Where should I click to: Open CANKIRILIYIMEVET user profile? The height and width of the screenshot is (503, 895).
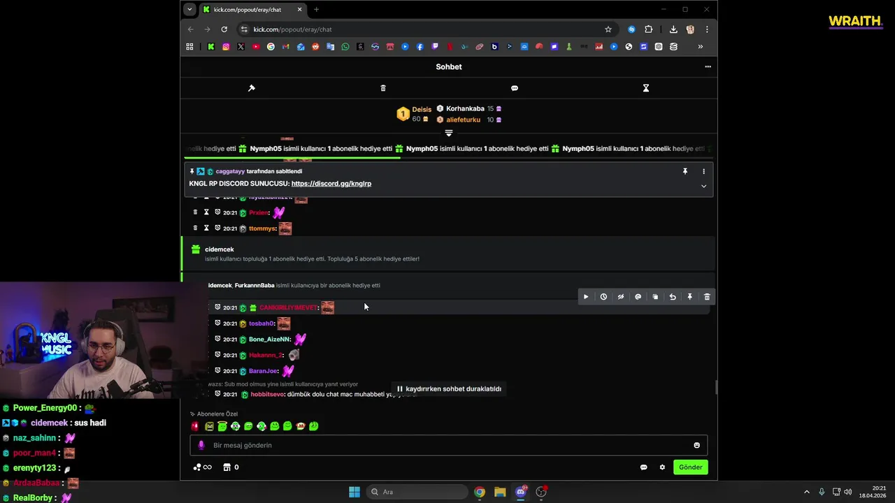point(289,308)
